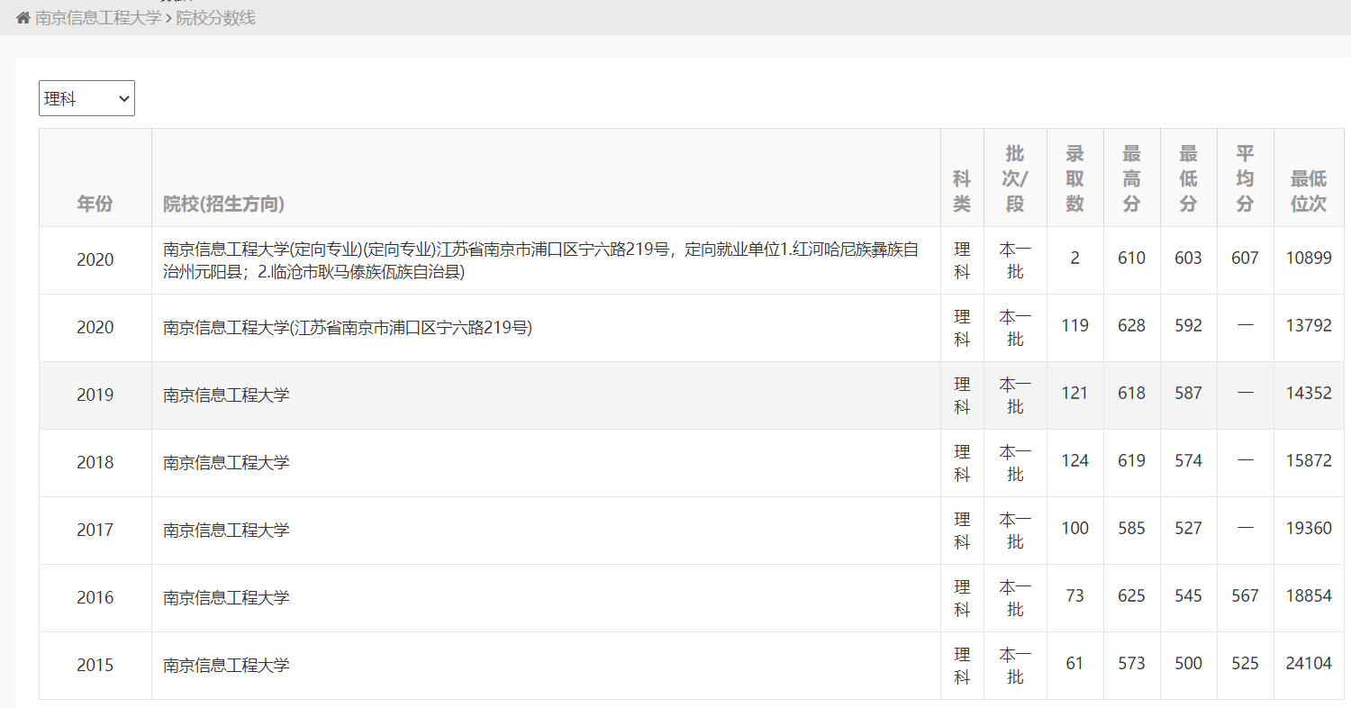Click highest score 619
1351x708 pixels.
point(1131,461)
